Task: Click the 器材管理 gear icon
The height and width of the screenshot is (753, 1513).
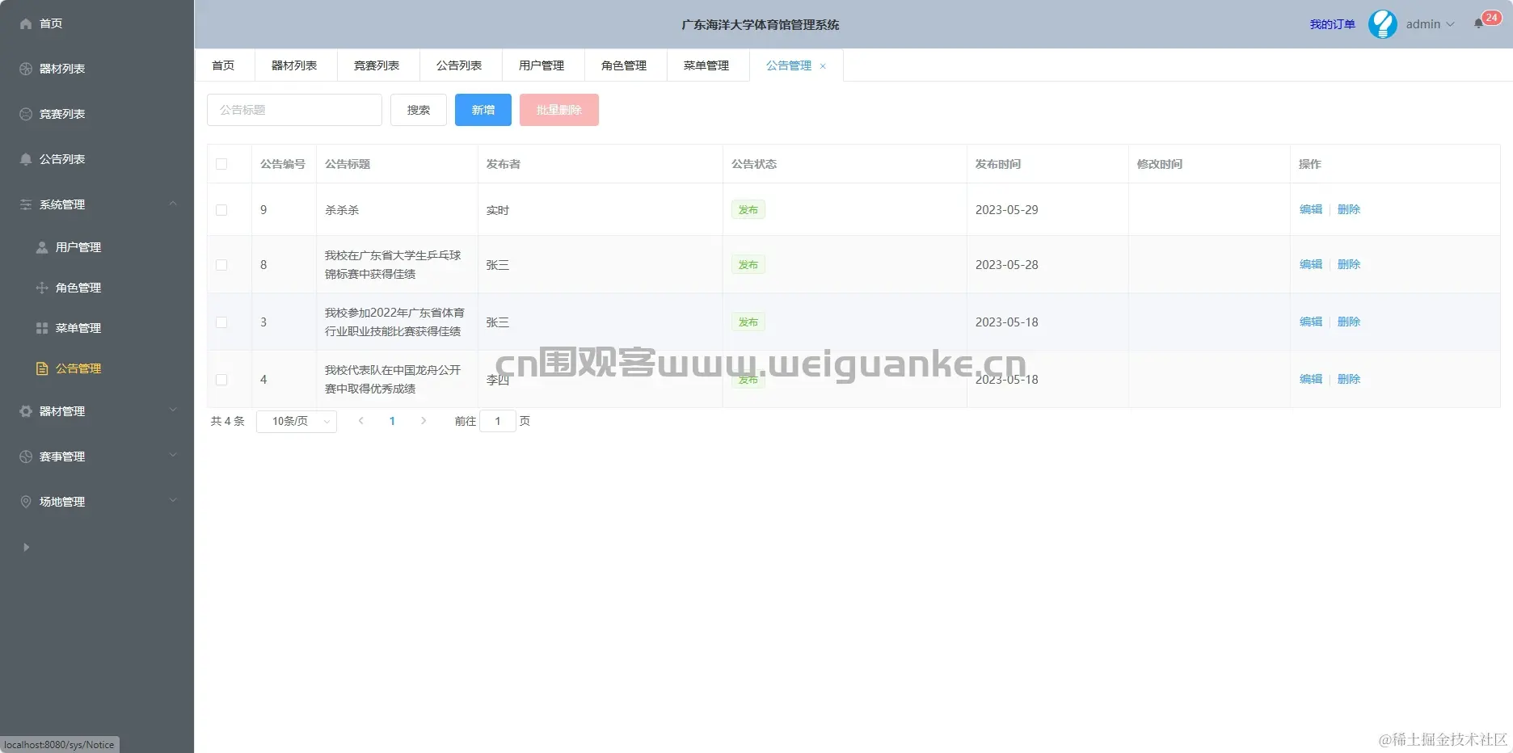Action: 26,411
